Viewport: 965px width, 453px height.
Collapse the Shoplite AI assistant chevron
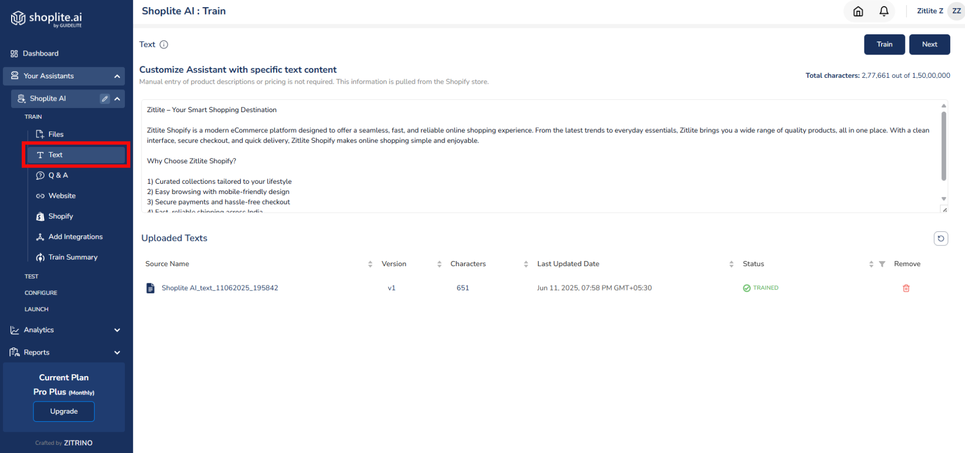(x=117, y=98)
